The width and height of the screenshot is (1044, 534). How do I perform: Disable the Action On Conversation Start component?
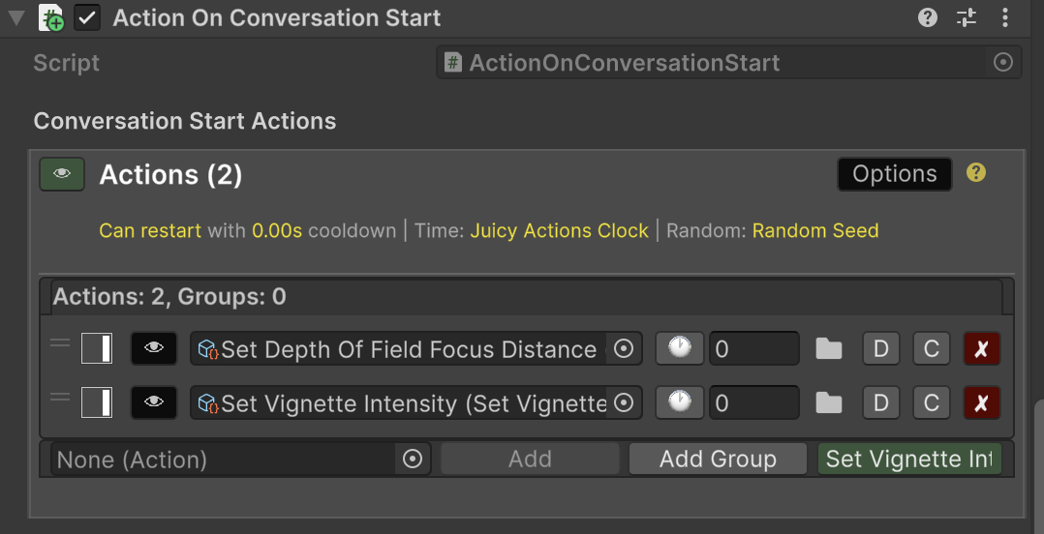[87, 17]
